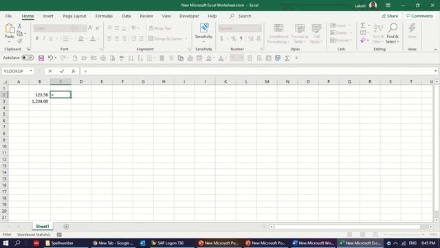This screenshot has height=248, width=440.
Task: Click the Comments button
Action: [419, 16]
